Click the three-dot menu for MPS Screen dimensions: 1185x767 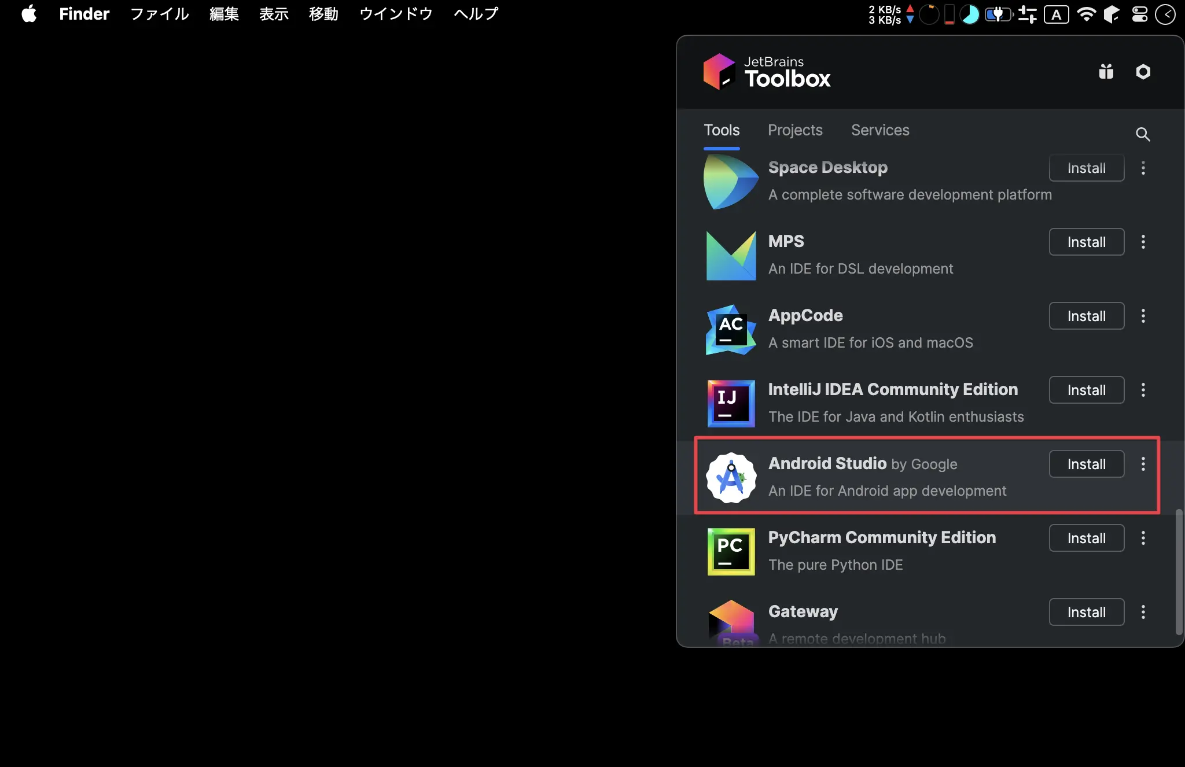[x=1143, y=242]
